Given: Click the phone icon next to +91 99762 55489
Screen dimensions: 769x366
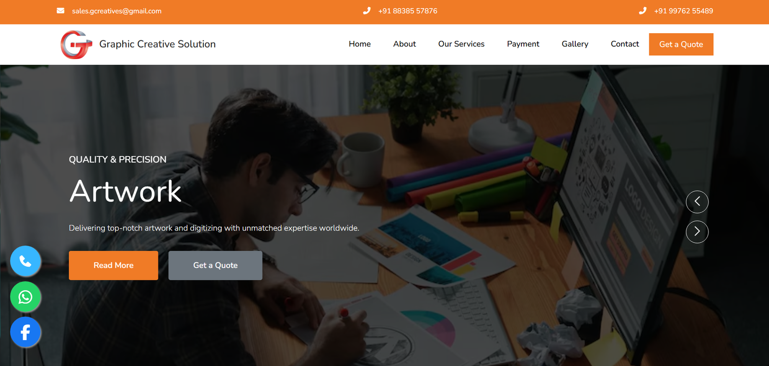Looking at the screenshot, I should [x=643, y=11].
